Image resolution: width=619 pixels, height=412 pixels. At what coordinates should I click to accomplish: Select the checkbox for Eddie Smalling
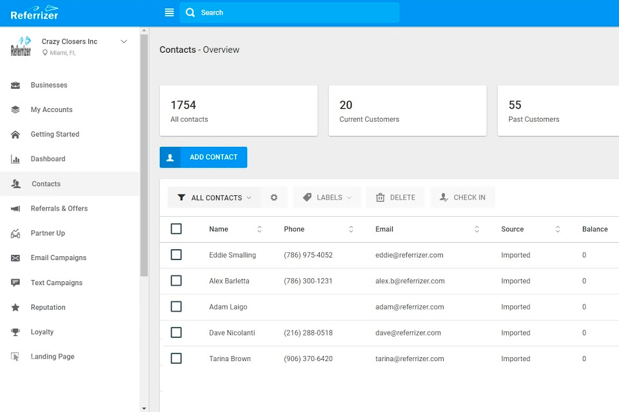(x=176, y=255)
